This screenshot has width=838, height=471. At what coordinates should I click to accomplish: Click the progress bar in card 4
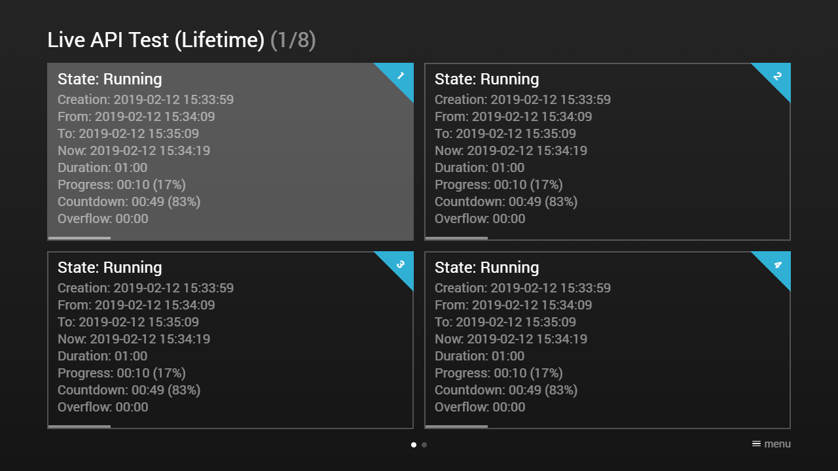click(456, 427)
